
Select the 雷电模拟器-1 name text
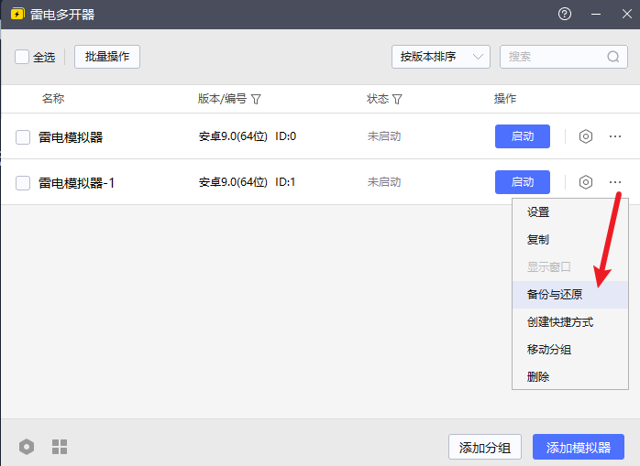click(x=76, y=183)
